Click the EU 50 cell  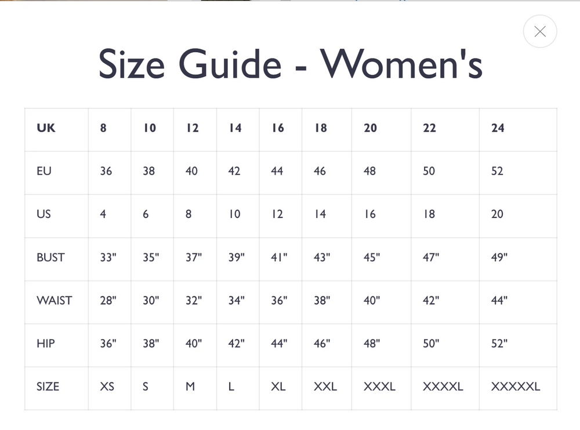click(429, 171)
